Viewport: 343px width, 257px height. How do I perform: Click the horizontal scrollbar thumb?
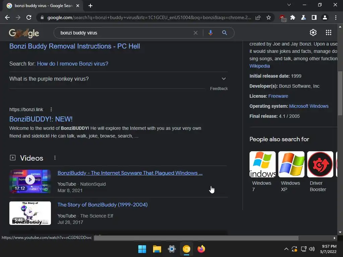point(196,238)
